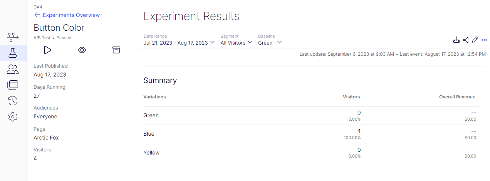Open the more options ellipsis menu
The width and height of the screenshot is (490, 181).
coord(484,40)
